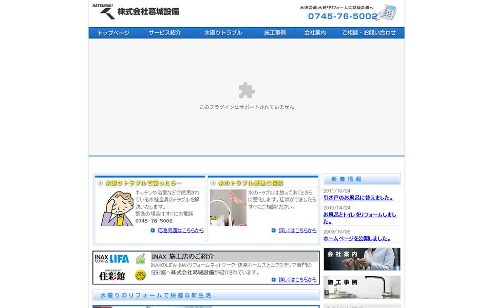This screenshot has height=308, width=493.
Task: Click the 水のトラブル修理ご相談 heading
Action: [250, 183]
